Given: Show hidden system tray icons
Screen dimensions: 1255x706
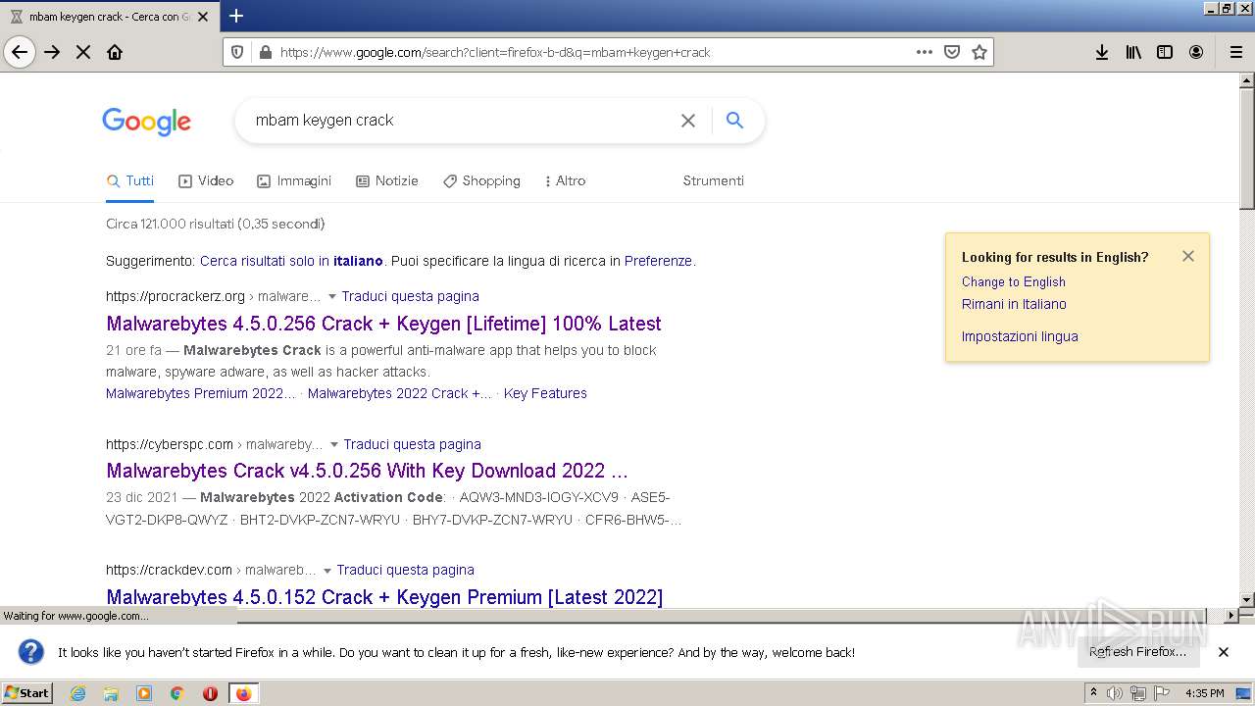Looking at the screenshot, I should click(x=1093, y=693).
